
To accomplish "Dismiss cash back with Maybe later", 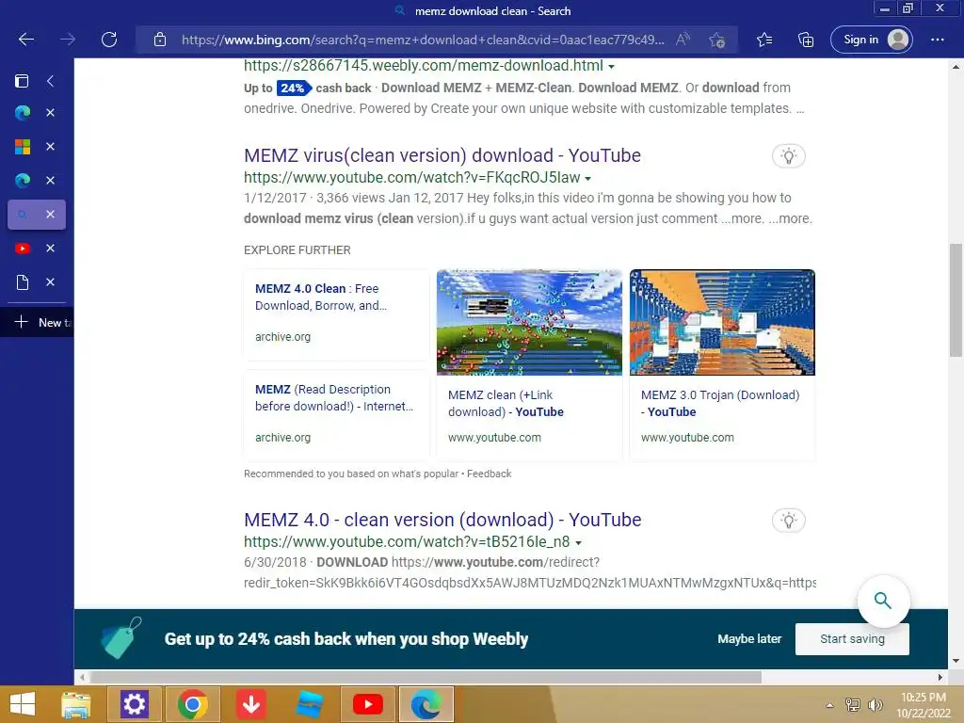I will click(x=748, y=639).
